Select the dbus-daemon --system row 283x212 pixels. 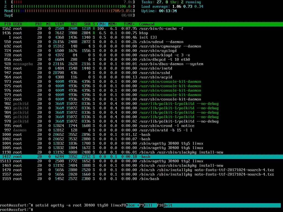click(x=141, y=64)
